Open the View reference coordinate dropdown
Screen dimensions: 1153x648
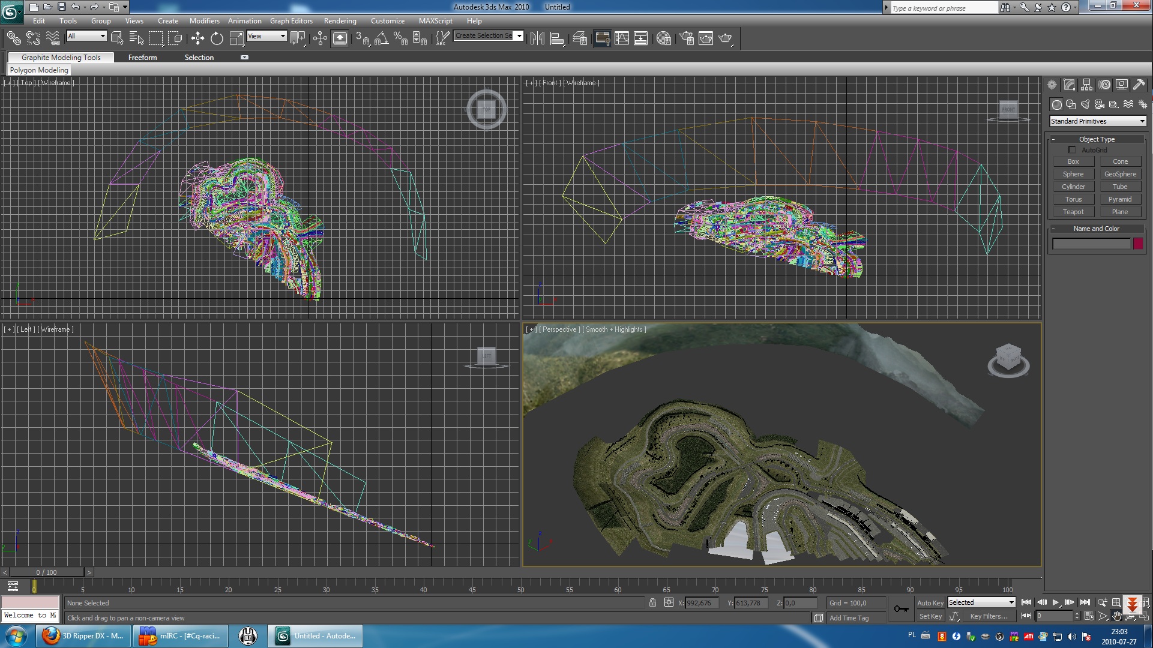click(x=267, y=36)
